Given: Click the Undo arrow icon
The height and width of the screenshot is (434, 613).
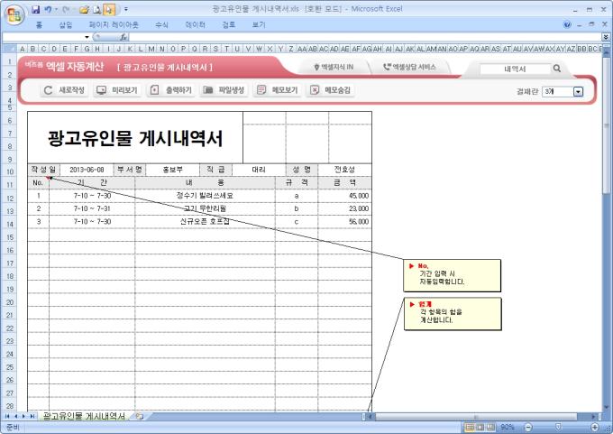Looking at the screenshot, I should [x=48, y=9].
